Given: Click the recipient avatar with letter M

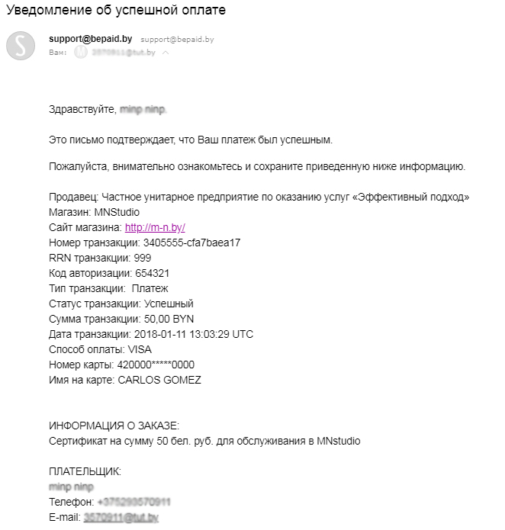Looking at the screenshot, I should pyautogui.click(x=82, y=53).
